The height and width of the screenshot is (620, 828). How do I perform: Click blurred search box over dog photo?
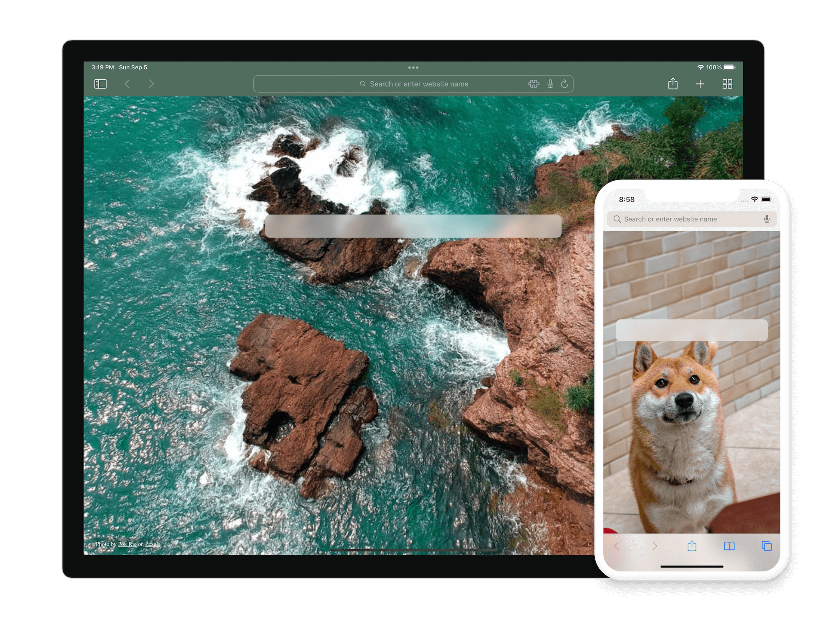pyautogui.click(x=692, y=330)
